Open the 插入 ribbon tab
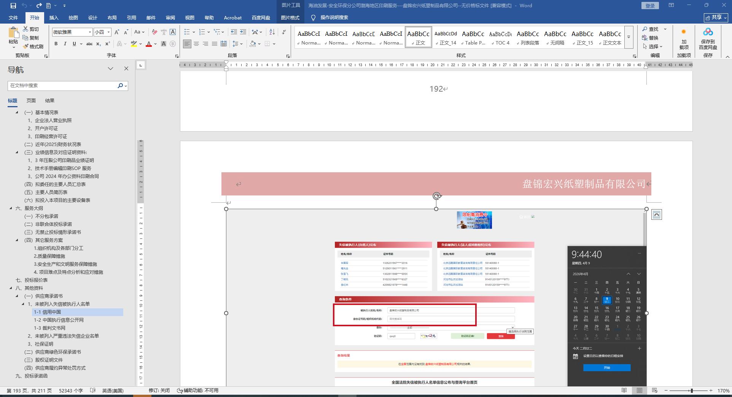The width and height of the screenshot is (732, 397). [x=54, y=17]
